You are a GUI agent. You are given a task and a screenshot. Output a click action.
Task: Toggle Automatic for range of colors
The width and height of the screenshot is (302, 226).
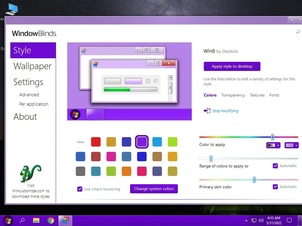[275, 166]
